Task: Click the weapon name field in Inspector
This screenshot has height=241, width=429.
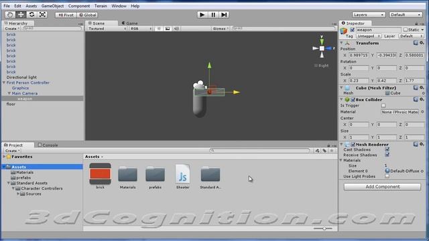Action: 378,29
